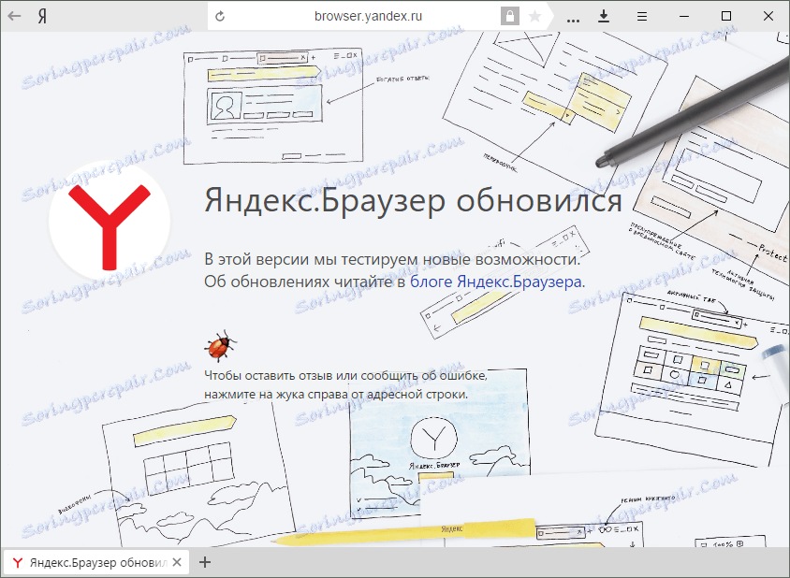Open a new tab with plus

[x=205, y=562]
